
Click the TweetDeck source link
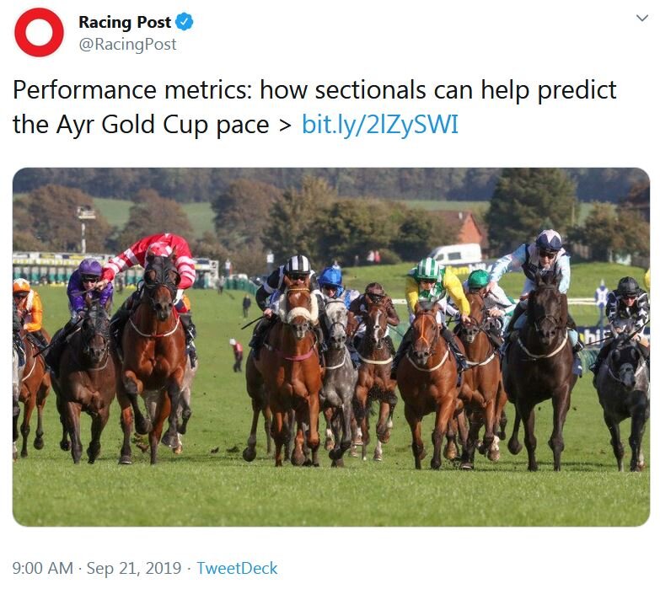pyautogui.click(x=237, y=569)
